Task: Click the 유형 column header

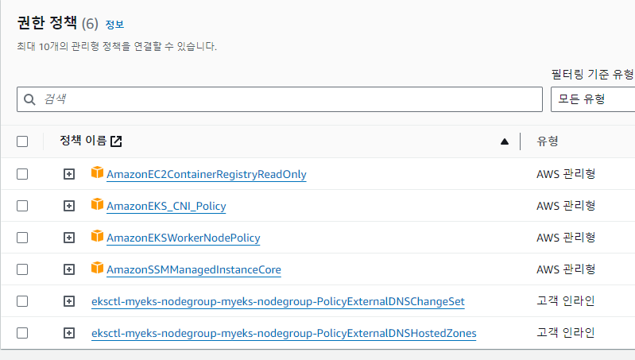Action: pos(547,141)
